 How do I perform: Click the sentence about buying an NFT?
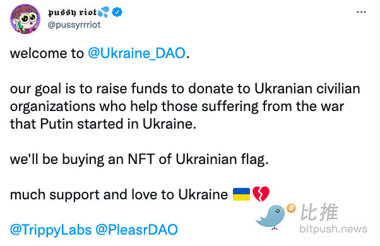[139, 160]
